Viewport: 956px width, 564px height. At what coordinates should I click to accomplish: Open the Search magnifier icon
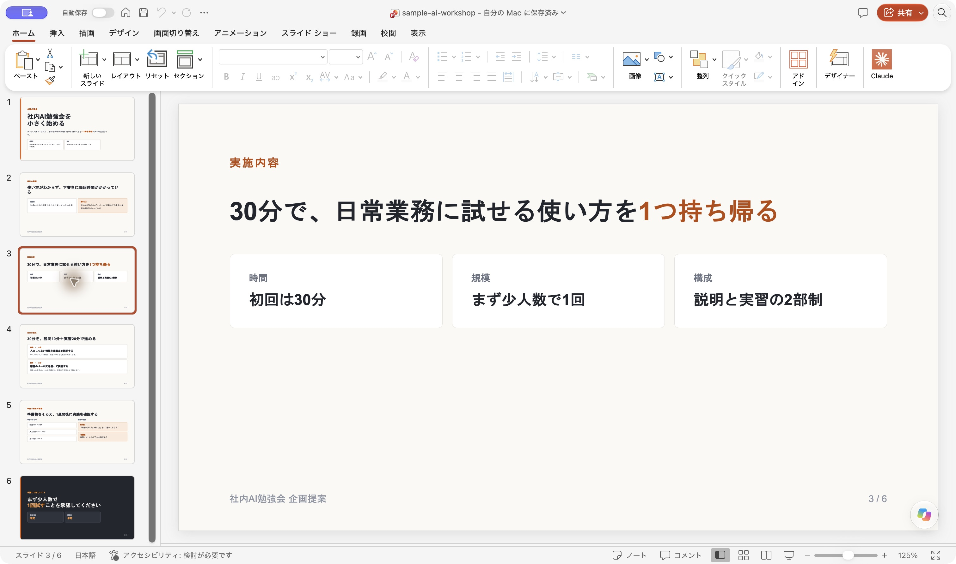(x=941, y=13)
